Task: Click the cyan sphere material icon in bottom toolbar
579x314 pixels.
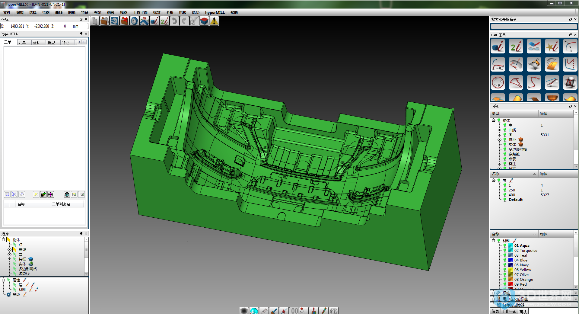Action: coord(254,310)
